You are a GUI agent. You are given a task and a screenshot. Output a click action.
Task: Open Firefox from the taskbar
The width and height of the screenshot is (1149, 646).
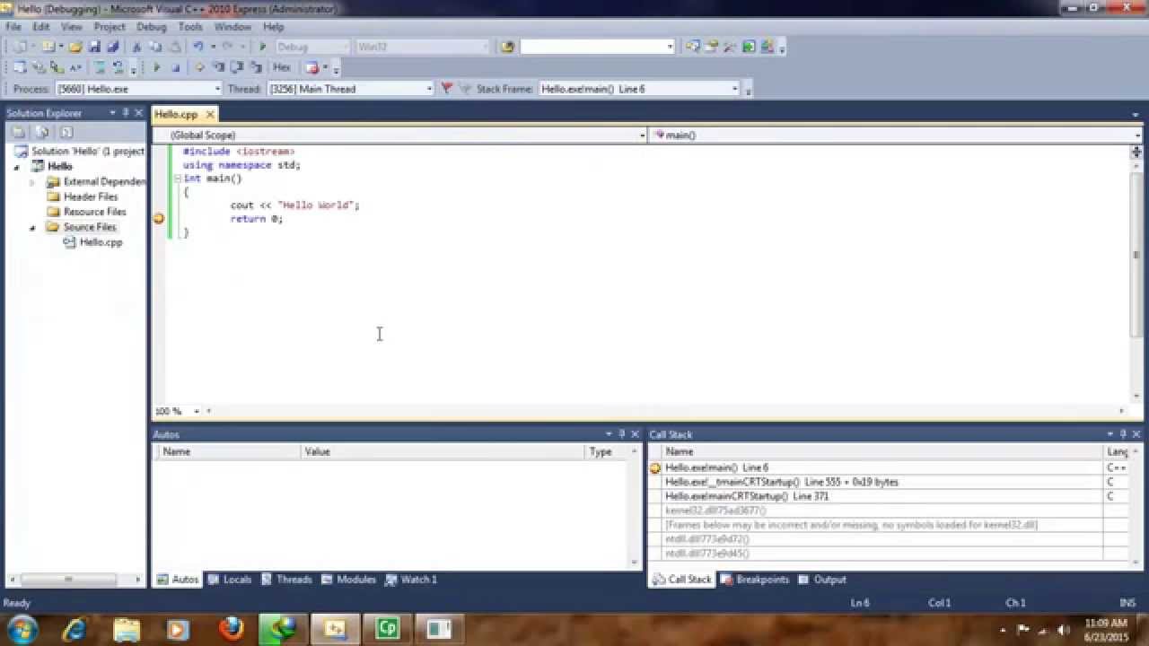coord(231,629)
